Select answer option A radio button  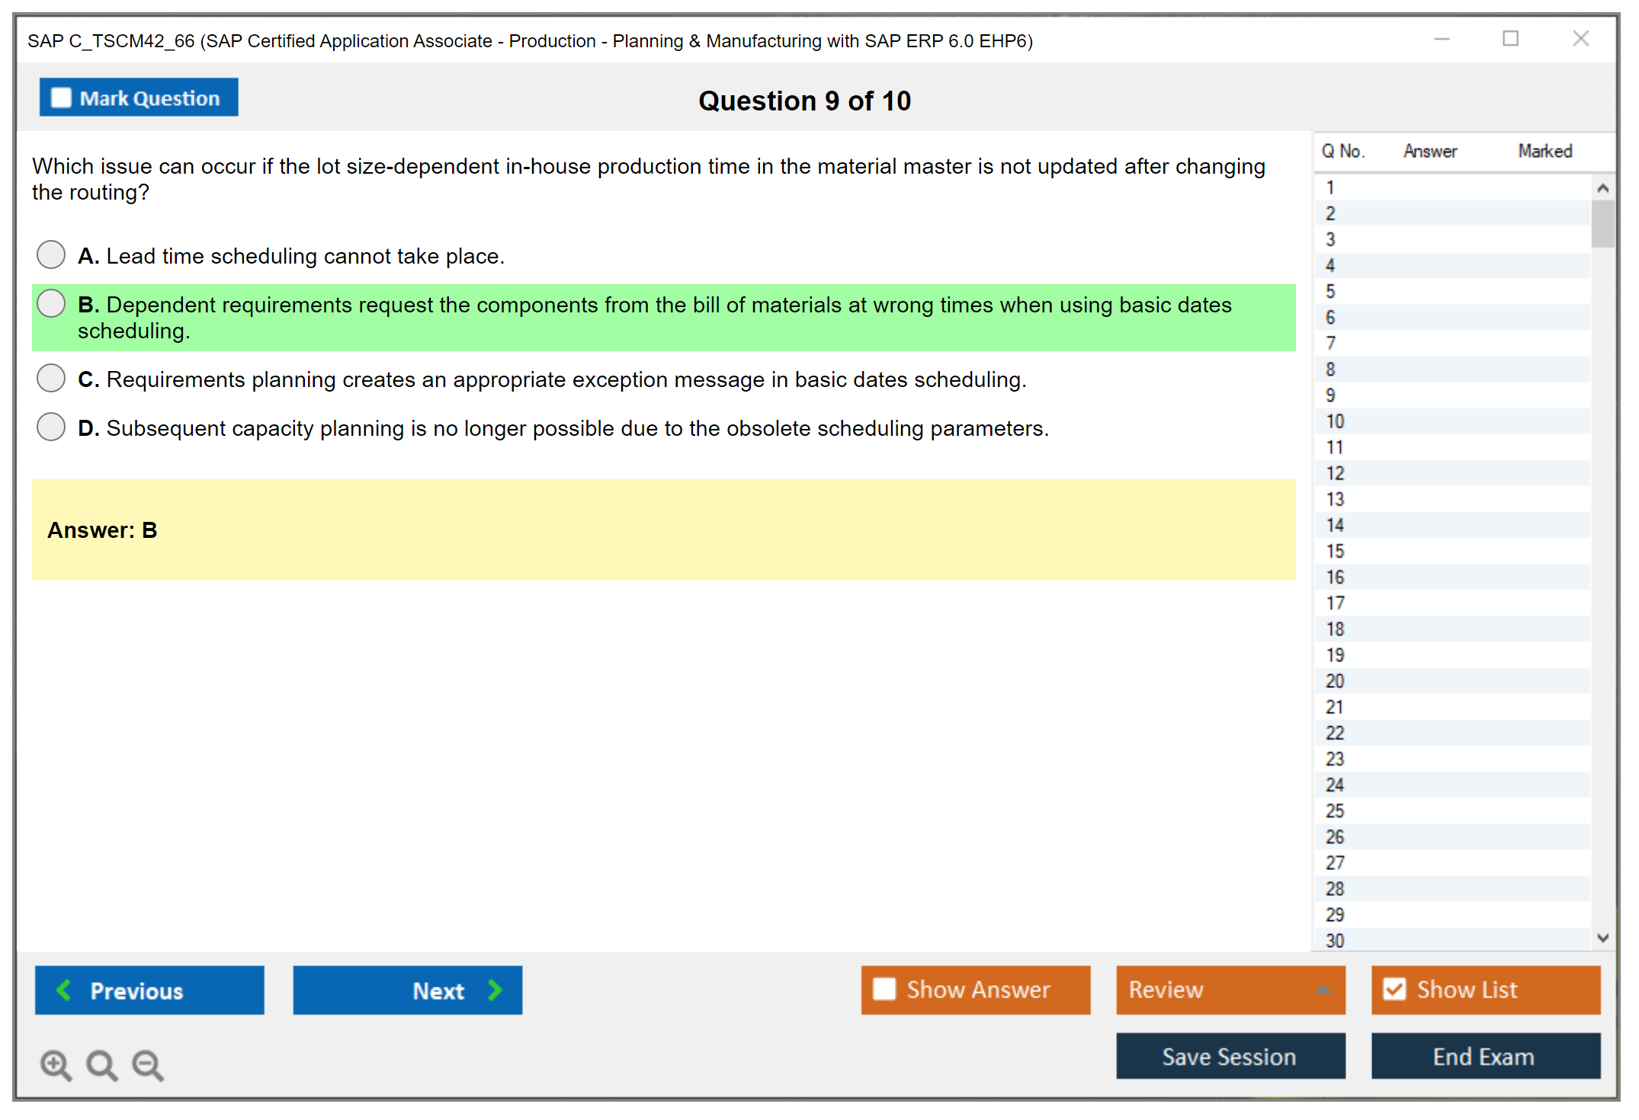coord(51,255)
